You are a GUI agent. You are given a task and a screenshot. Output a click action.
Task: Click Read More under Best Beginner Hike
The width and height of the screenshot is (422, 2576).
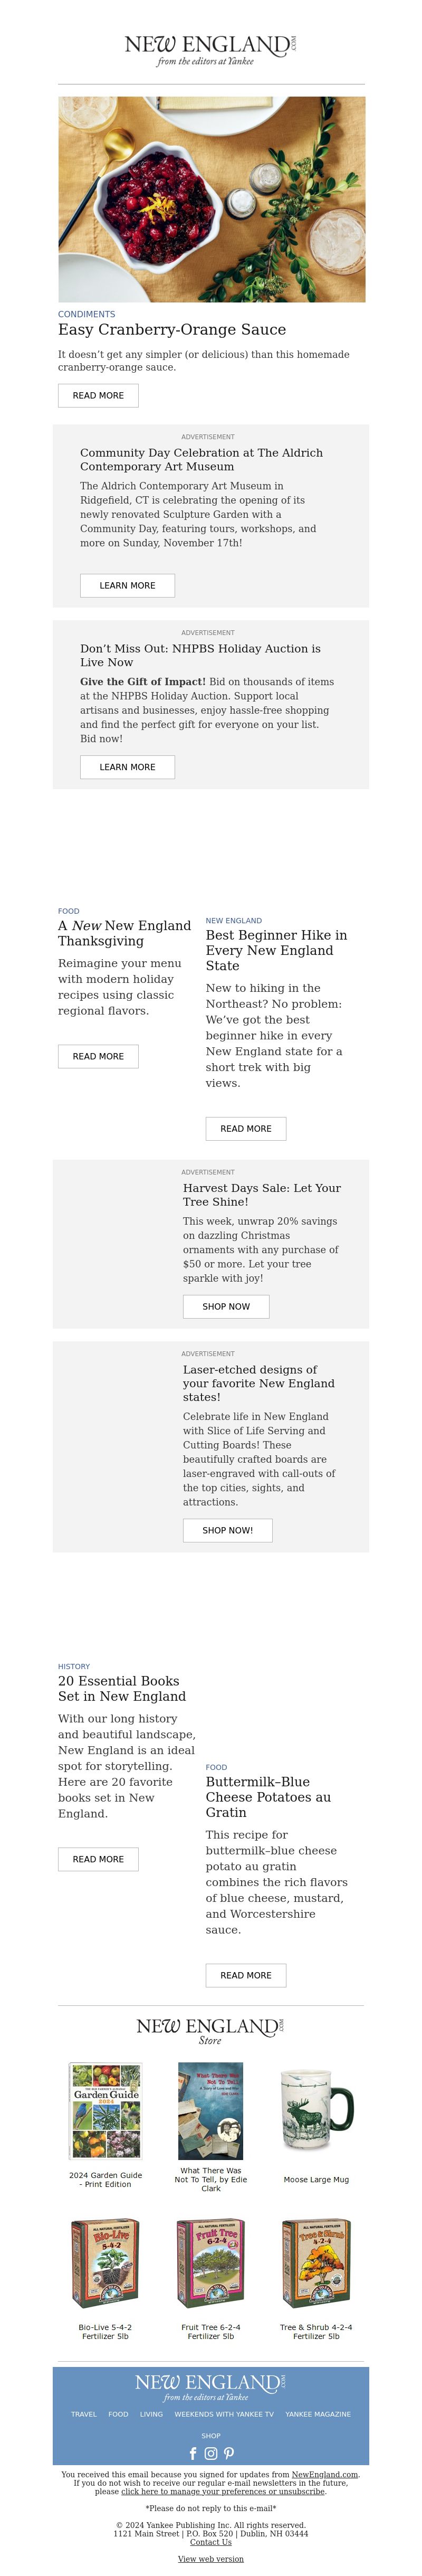(x=246, y=1128)
